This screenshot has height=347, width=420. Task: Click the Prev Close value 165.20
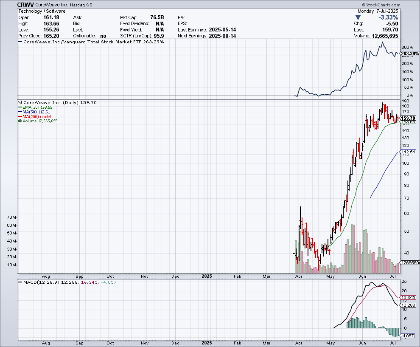click(51, 36)
